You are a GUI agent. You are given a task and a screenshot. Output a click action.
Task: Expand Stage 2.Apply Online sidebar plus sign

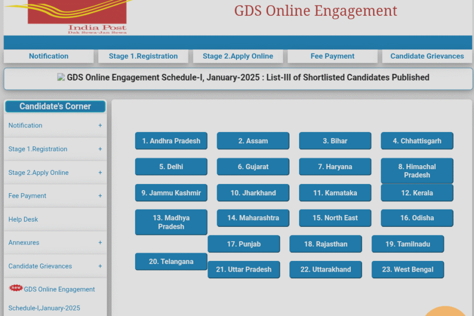[100, 172]
